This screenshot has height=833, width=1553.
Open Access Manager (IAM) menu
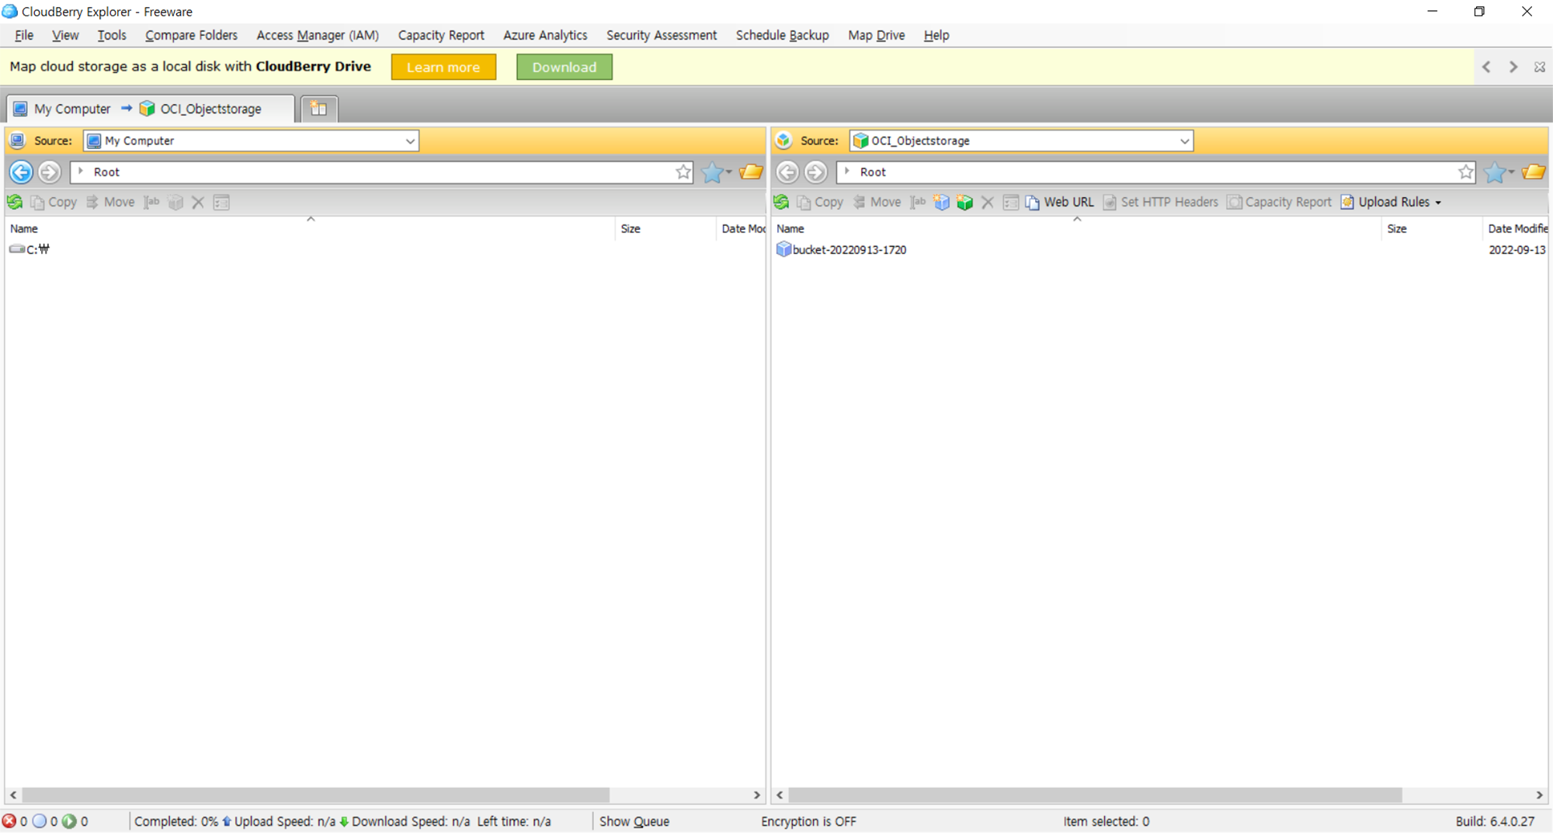(x=318, y=35)
